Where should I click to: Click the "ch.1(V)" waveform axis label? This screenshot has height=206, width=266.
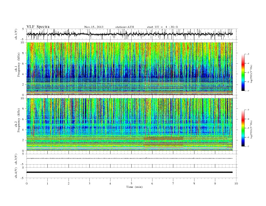[16, 34]
